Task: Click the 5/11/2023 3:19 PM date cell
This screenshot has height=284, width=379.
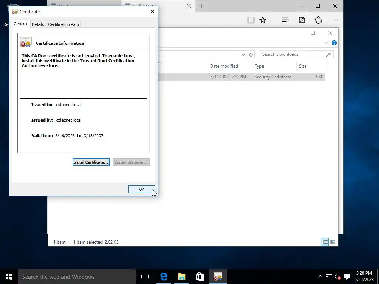Action: (x=228, y=77)
